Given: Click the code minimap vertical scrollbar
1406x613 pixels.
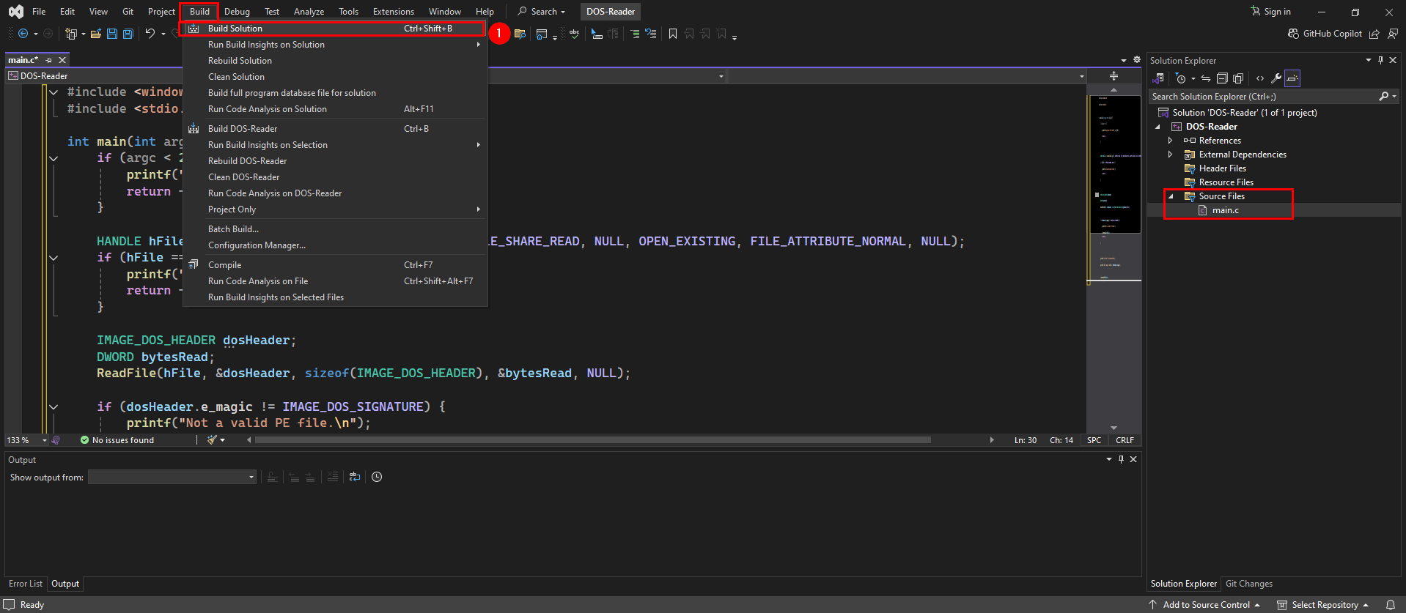Looking at the screenshot, I should tap(1114, 259).
